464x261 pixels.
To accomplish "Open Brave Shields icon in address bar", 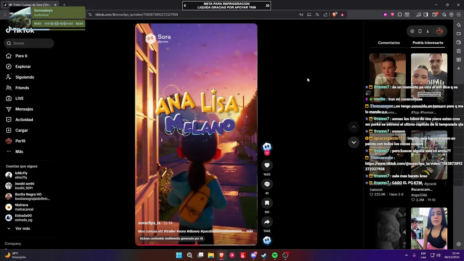I will 334,14.
